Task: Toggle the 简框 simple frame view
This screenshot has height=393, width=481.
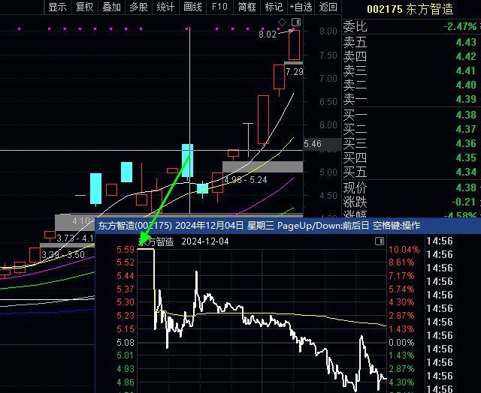Action: [247, 7]
